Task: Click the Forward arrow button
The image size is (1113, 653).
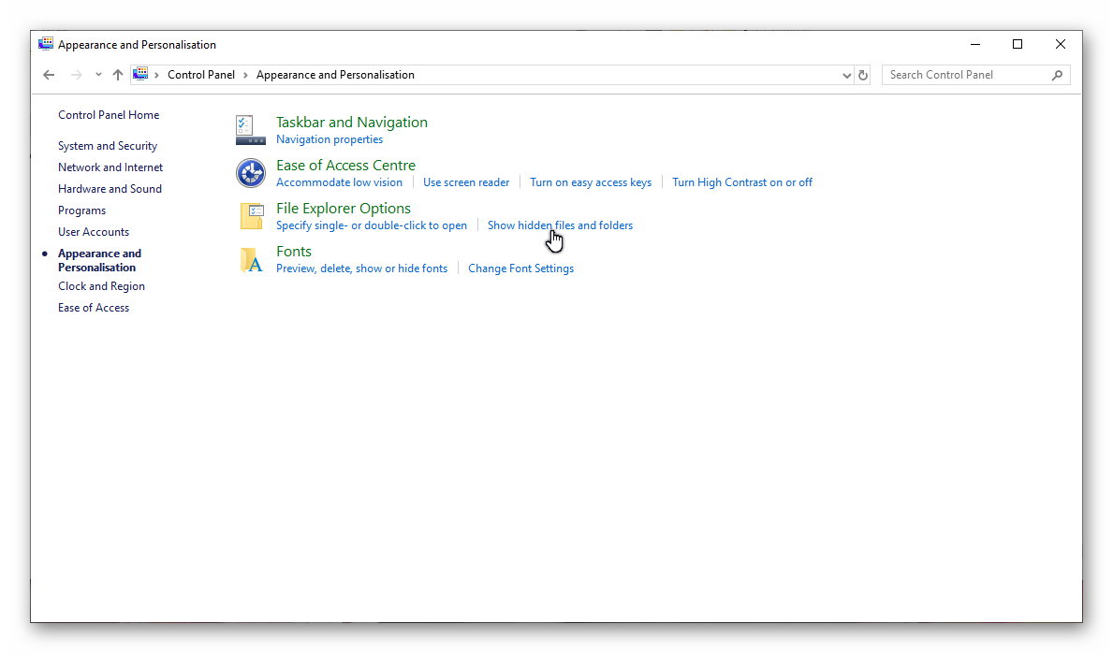Action: click(x=77, y=75)
